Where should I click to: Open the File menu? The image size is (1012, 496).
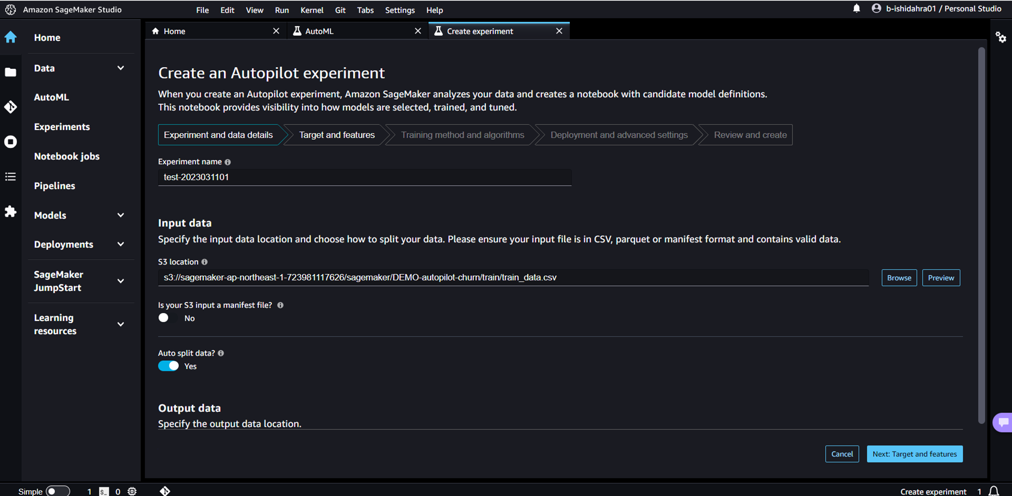tap(202, 10)
